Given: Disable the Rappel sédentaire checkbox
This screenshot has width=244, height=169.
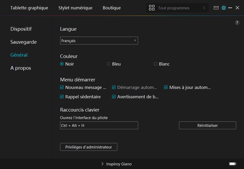Looking at the screenshot, I should point(62,97).
